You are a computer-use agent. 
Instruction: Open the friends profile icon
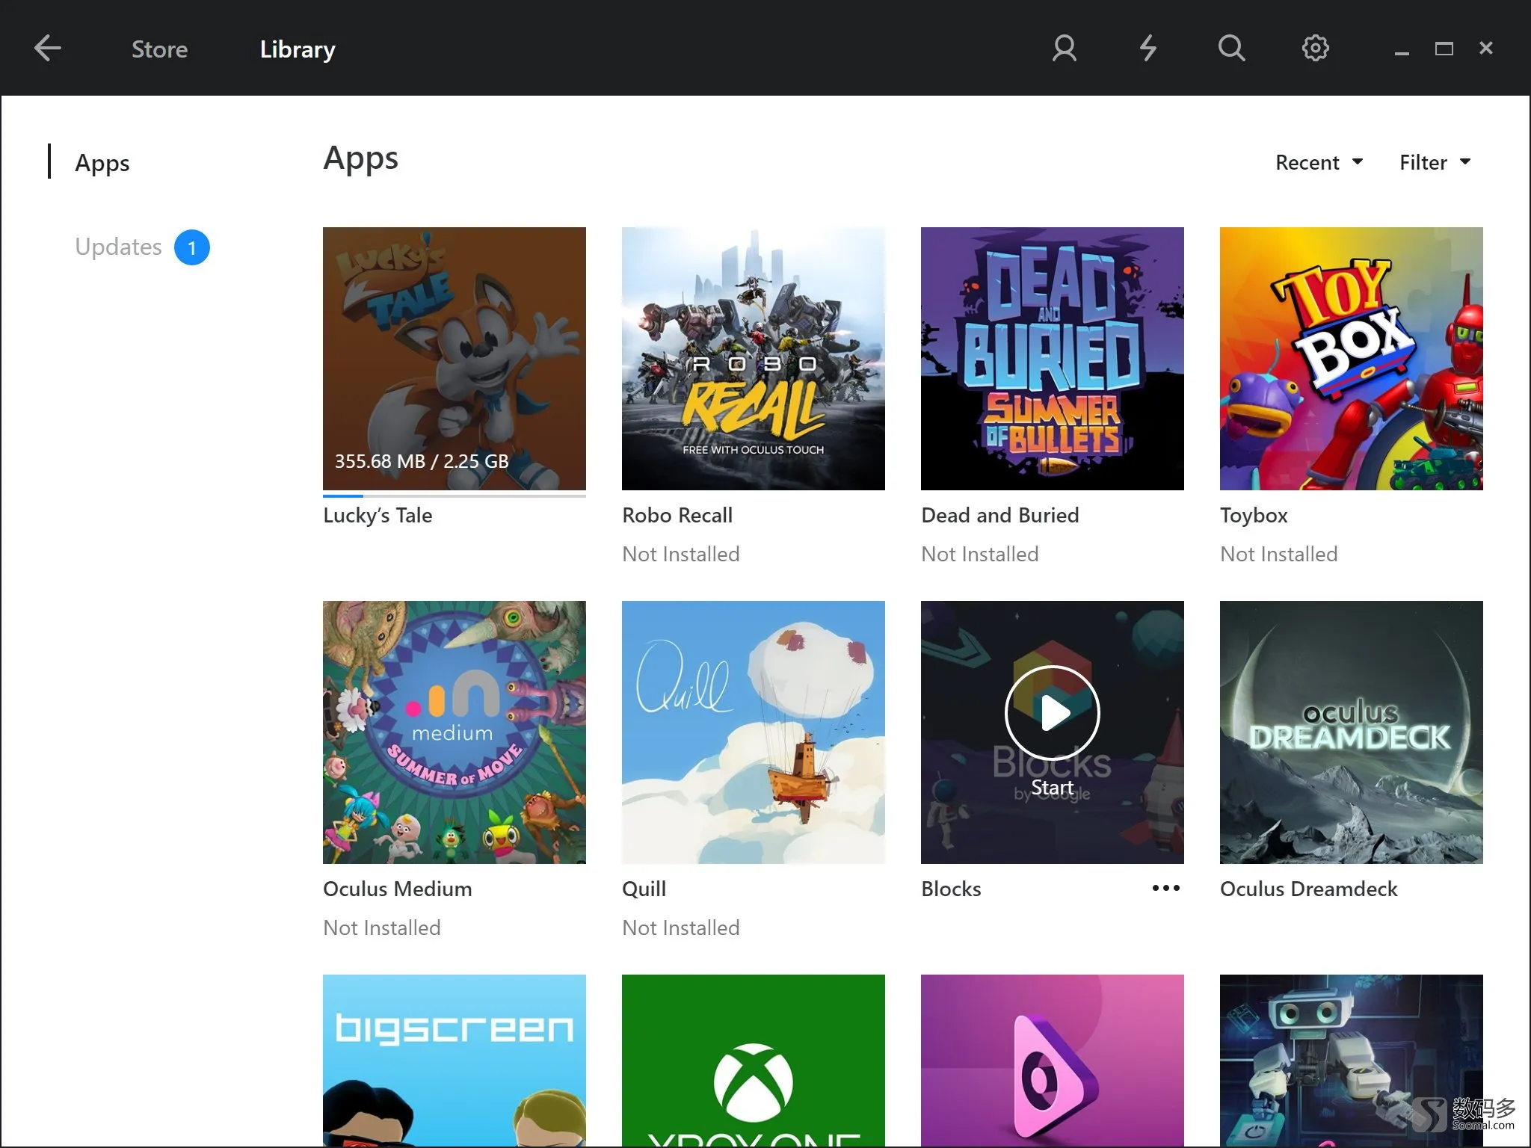pos(1065,49)
